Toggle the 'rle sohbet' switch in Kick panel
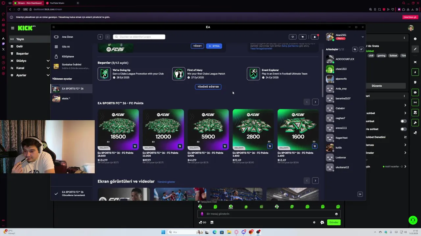This screenshot has height=236, width=421. click(x=403, y=129)
